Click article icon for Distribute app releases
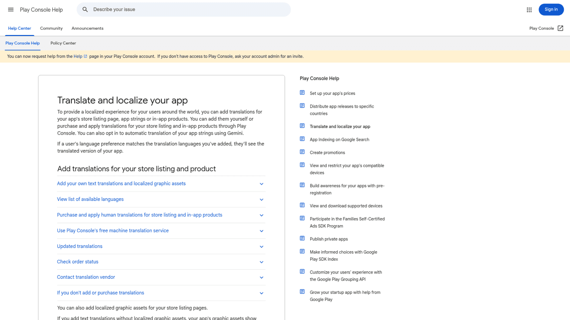The image size is (570, 320). tap(302, 106)
